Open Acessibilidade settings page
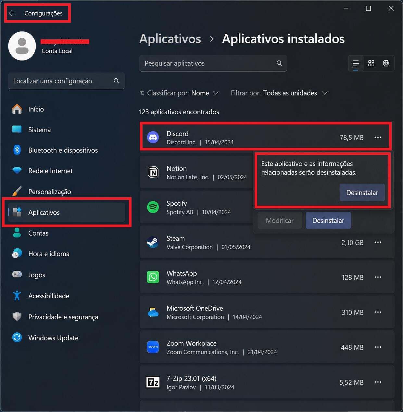 66,296
